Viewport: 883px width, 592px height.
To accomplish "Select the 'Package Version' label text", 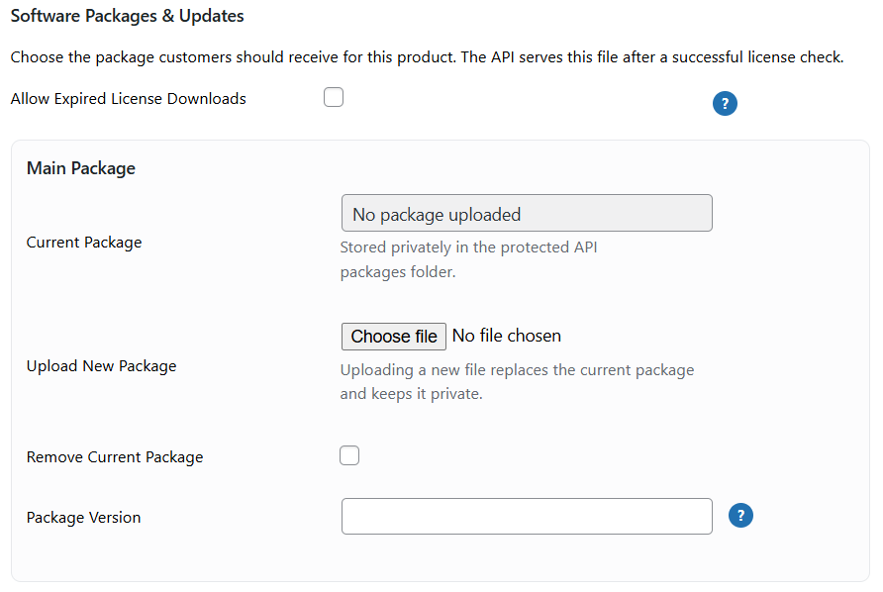I will (83, 518).
